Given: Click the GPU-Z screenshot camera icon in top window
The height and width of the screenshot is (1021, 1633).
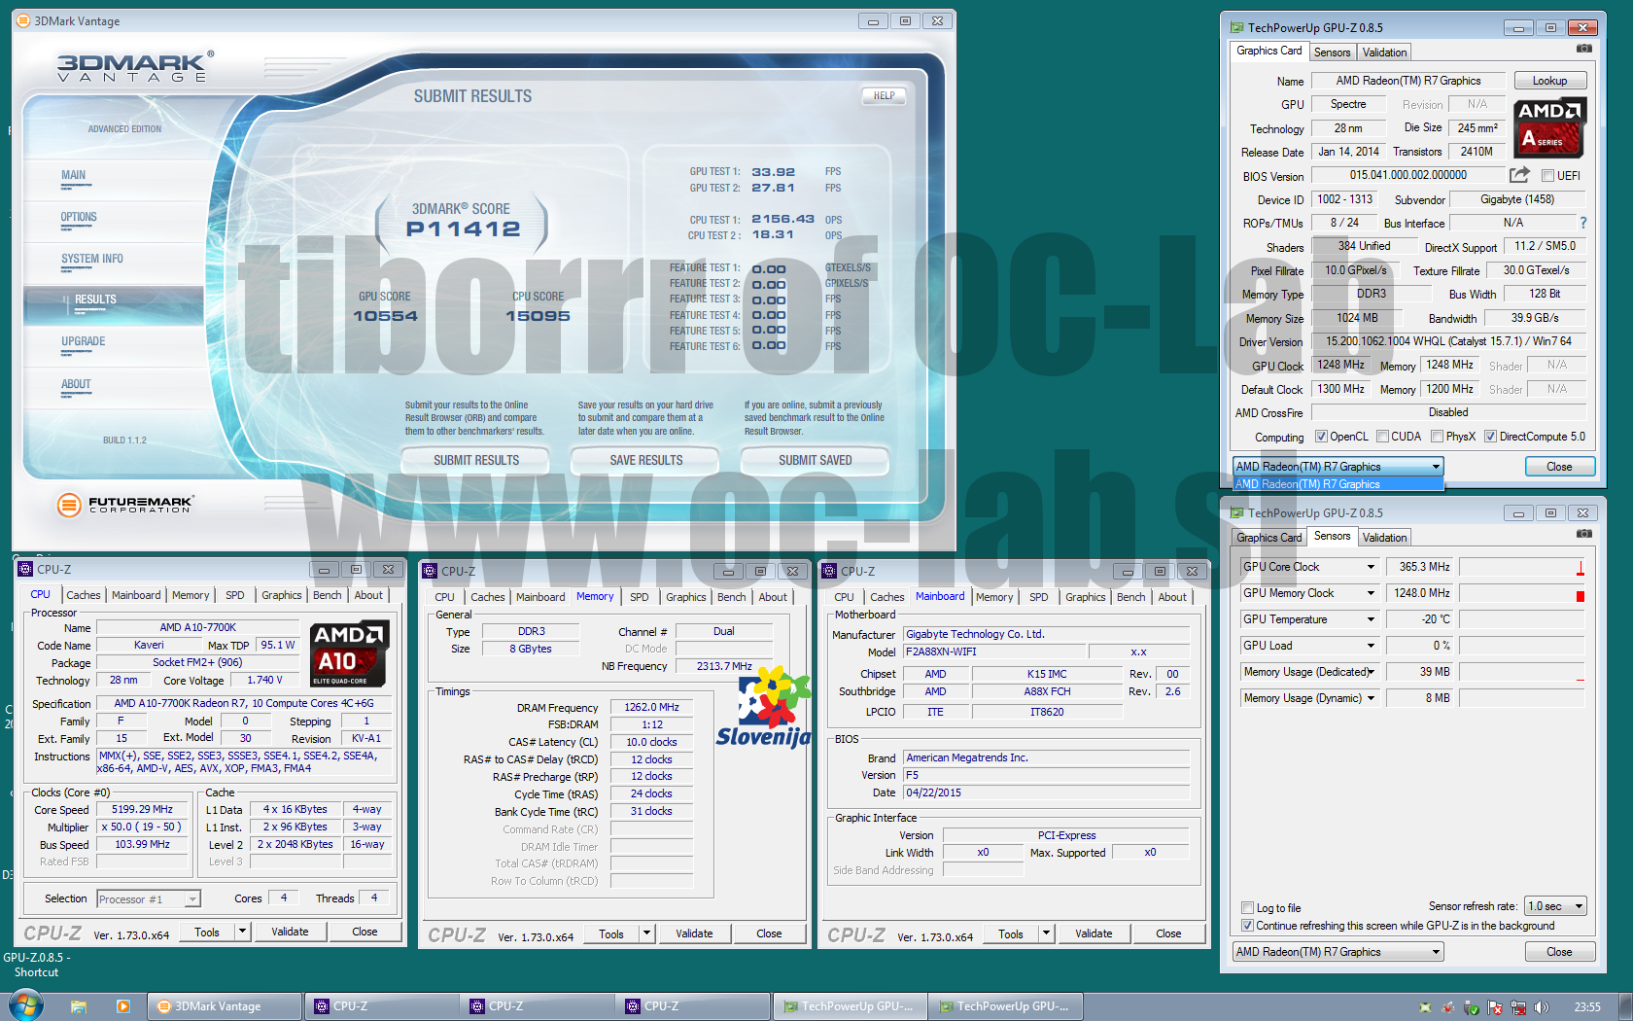Looking at the screenshot, I should (x=1583, y=49).
